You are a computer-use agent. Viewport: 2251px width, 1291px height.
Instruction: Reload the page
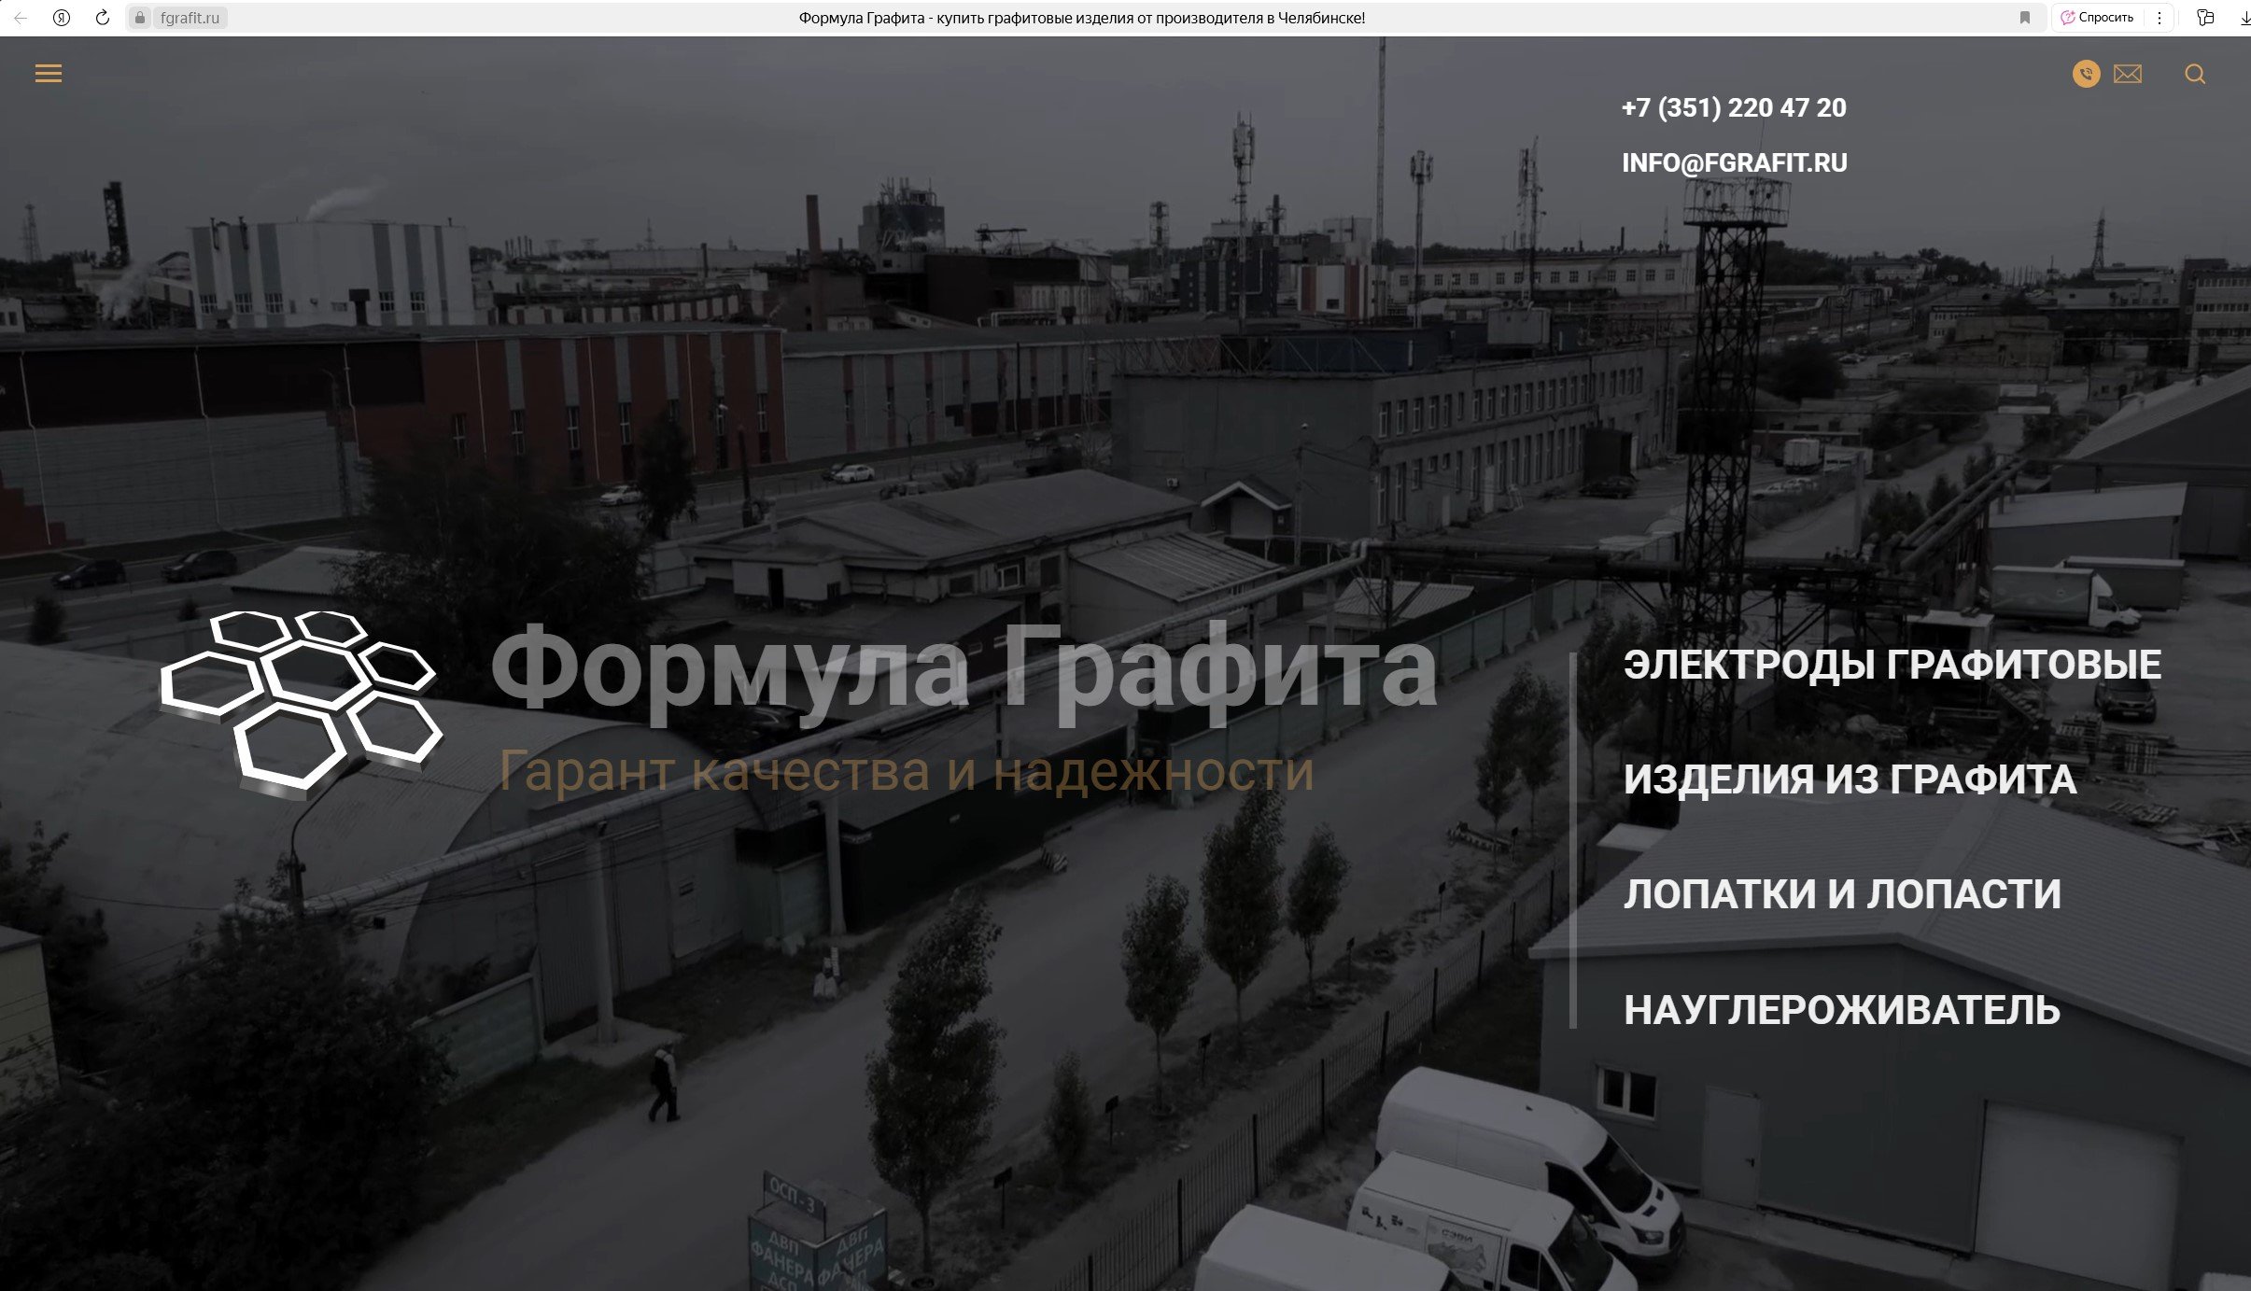(103, 18)
